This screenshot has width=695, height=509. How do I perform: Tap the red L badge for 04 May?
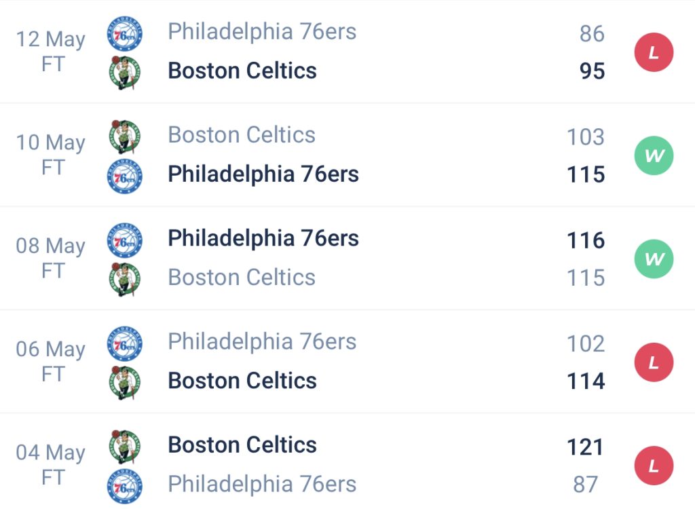[x=654, y=466]
